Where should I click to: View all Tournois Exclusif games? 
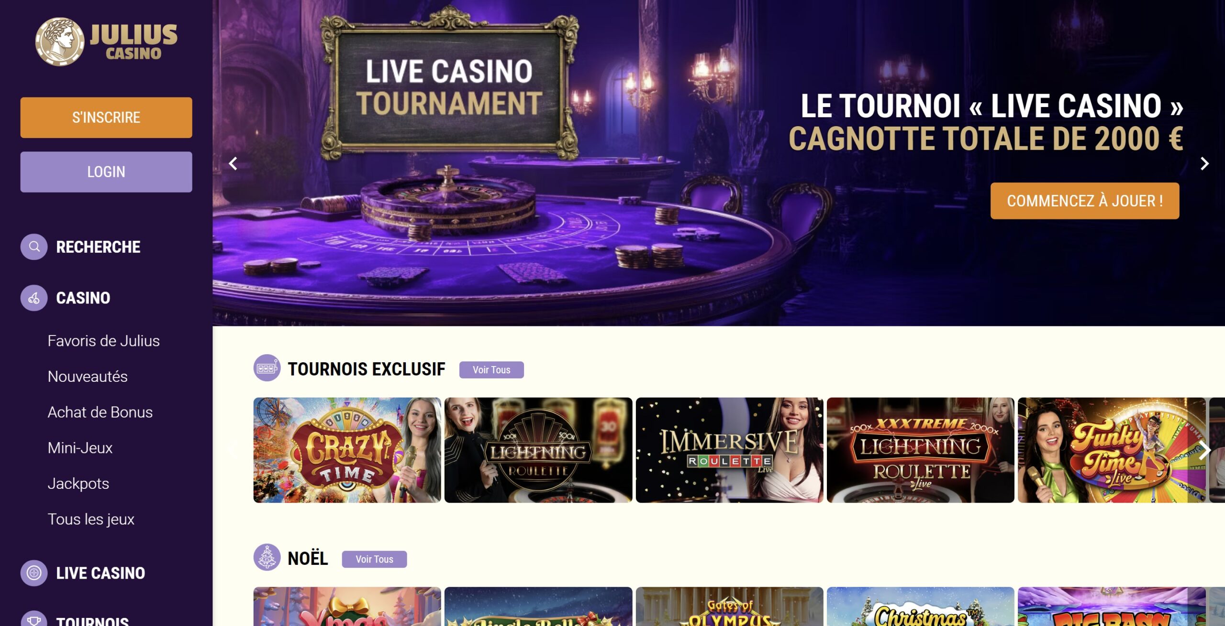[491, 370]
